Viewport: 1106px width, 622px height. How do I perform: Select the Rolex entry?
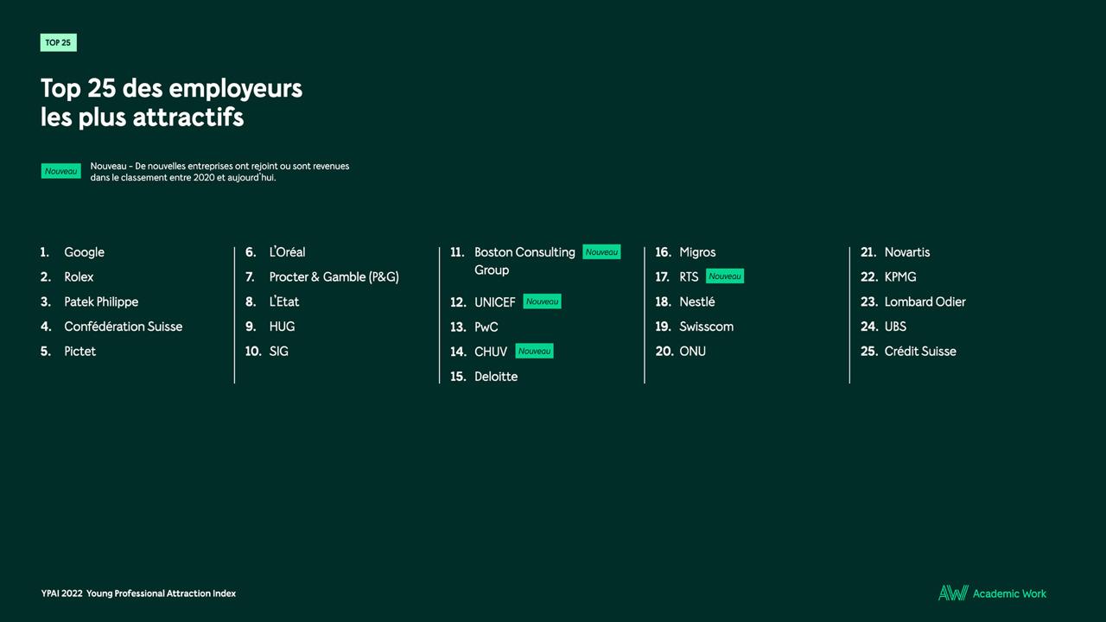[79, 276]
